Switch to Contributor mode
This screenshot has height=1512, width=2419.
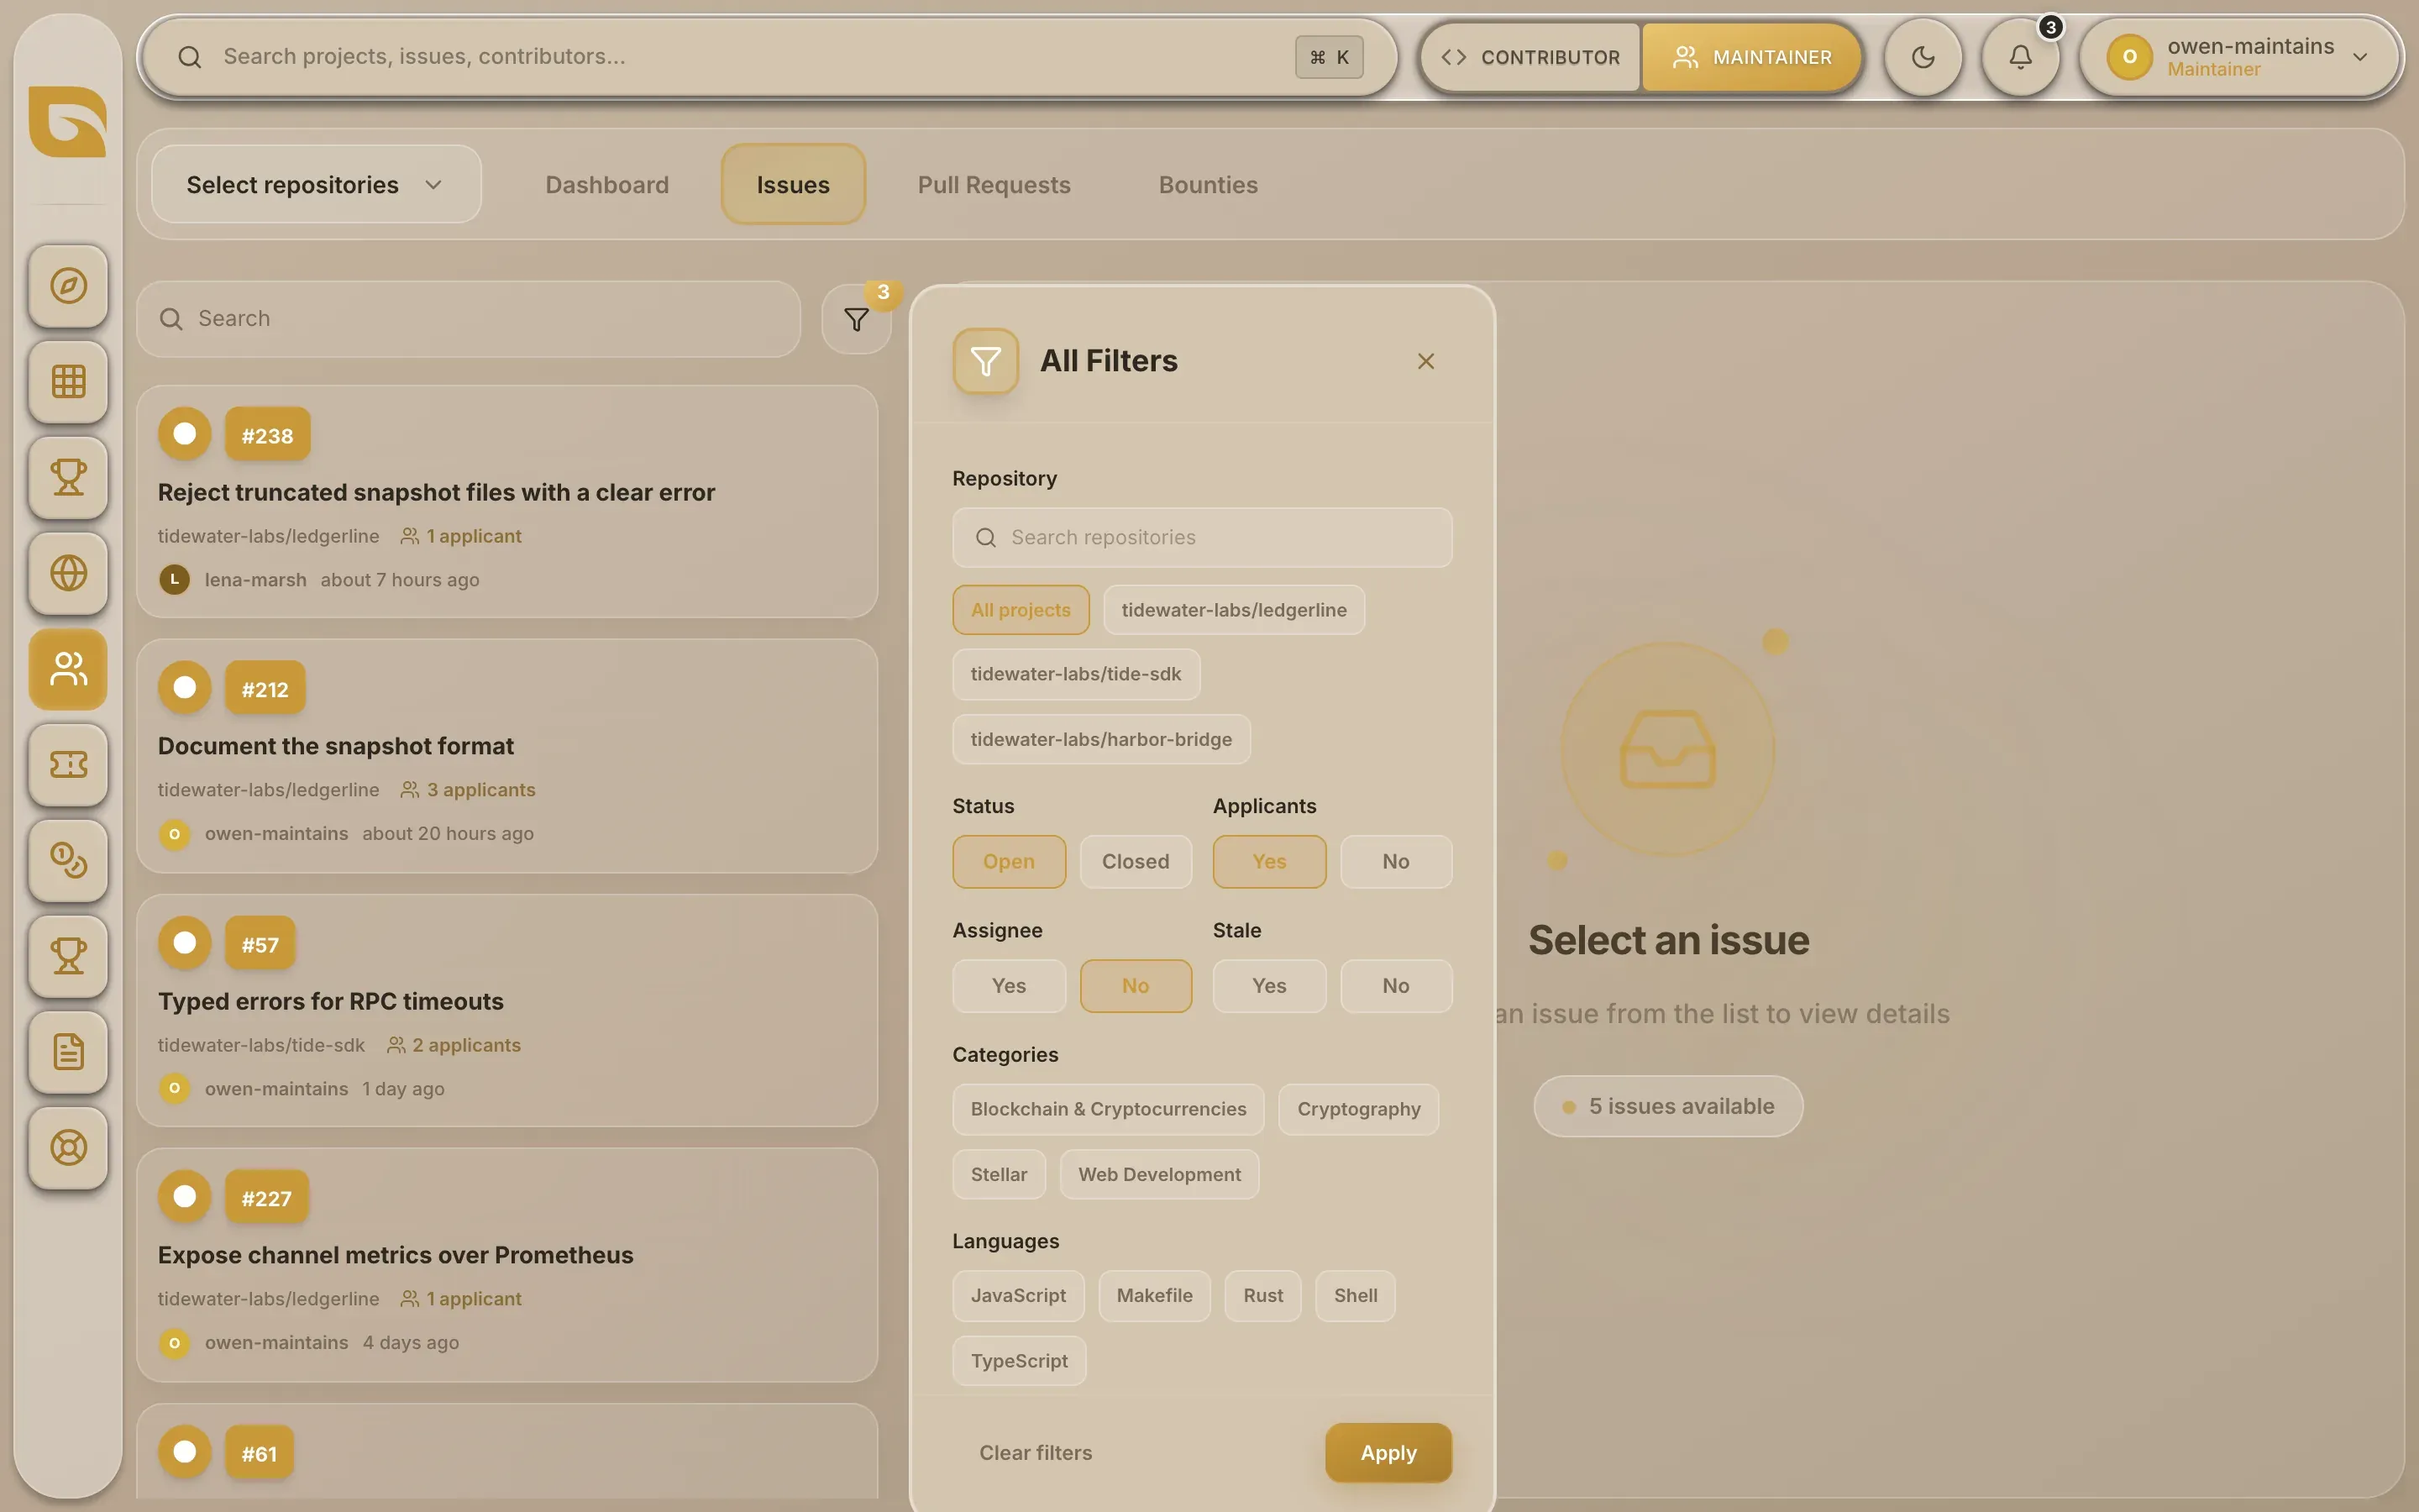pos(1530,57)
